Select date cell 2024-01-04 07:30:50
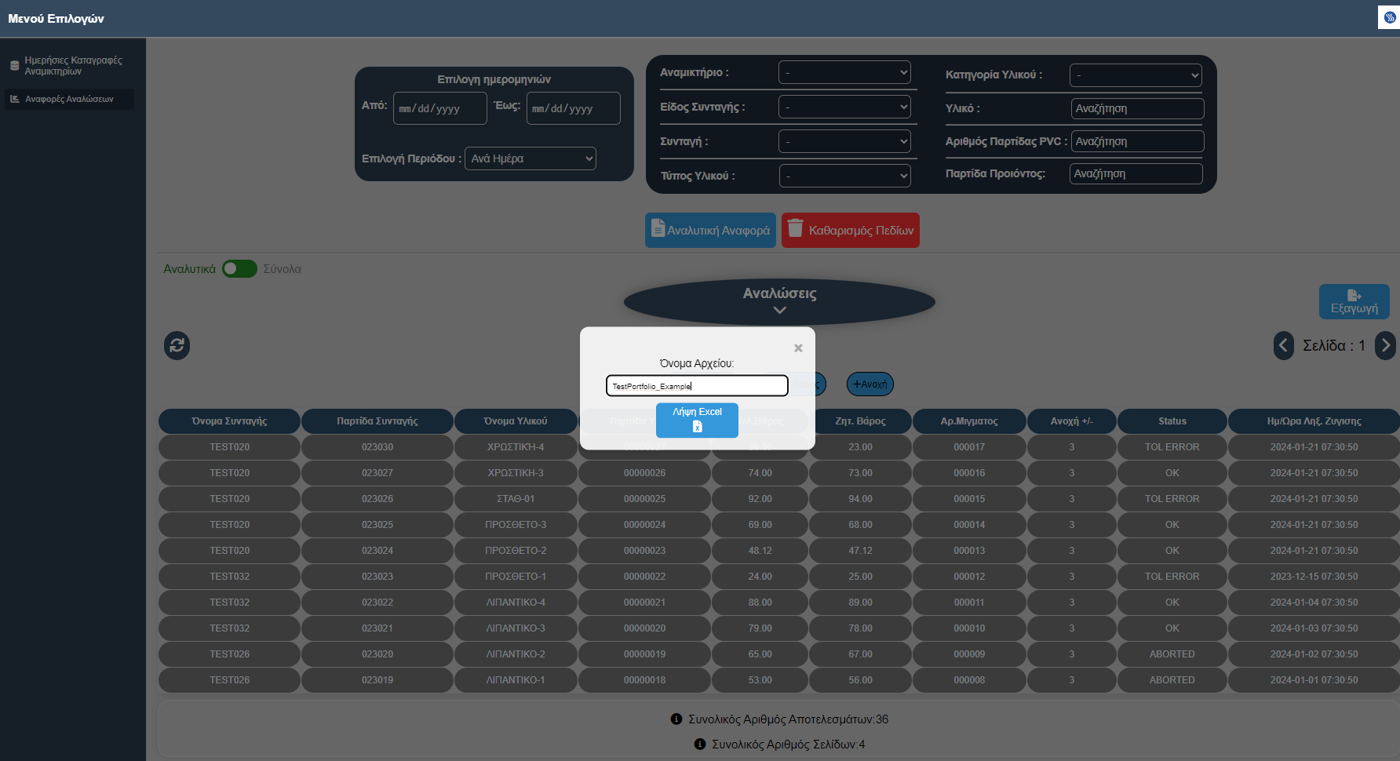Image resolution: width=1400 pixels, height=761 pixels. pyautogui.click(x=1314, y=603)
